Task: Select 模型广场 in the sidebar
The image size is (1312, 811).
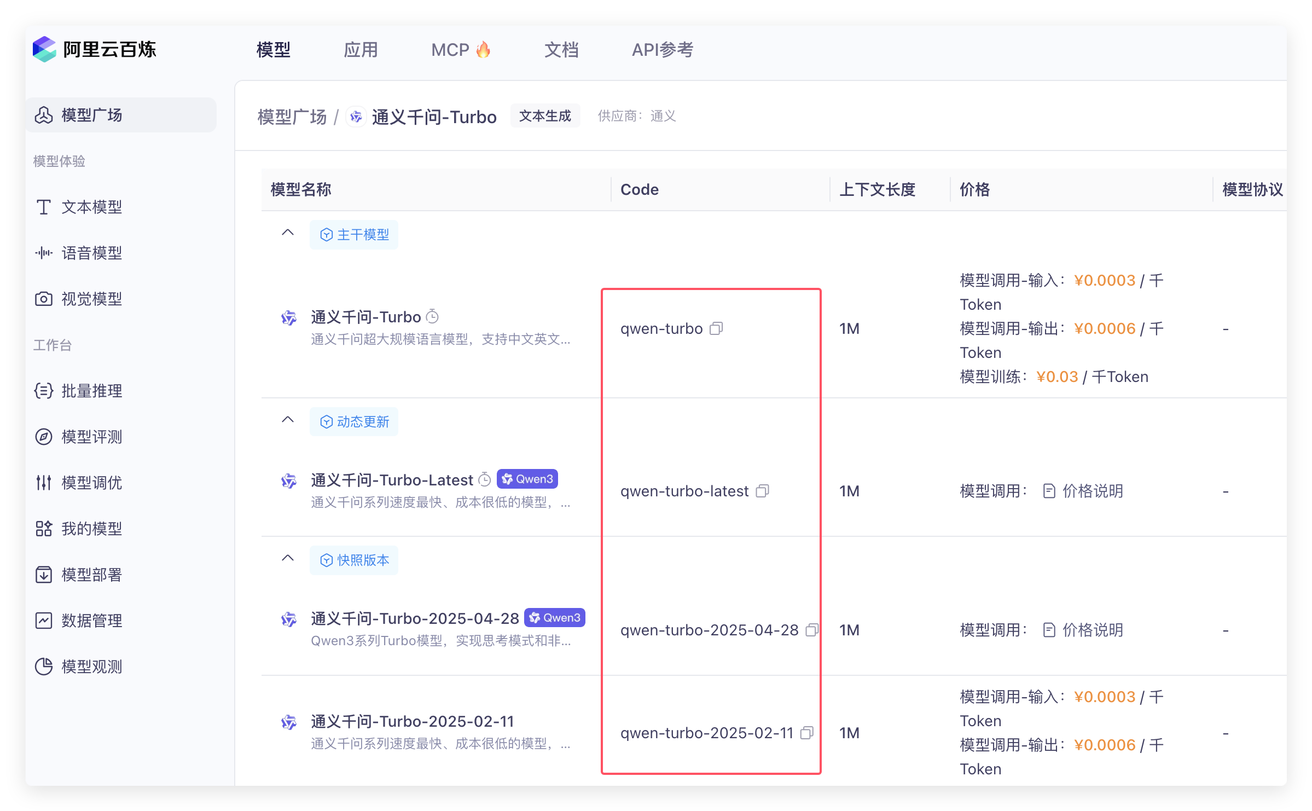Action: point(121,115)
